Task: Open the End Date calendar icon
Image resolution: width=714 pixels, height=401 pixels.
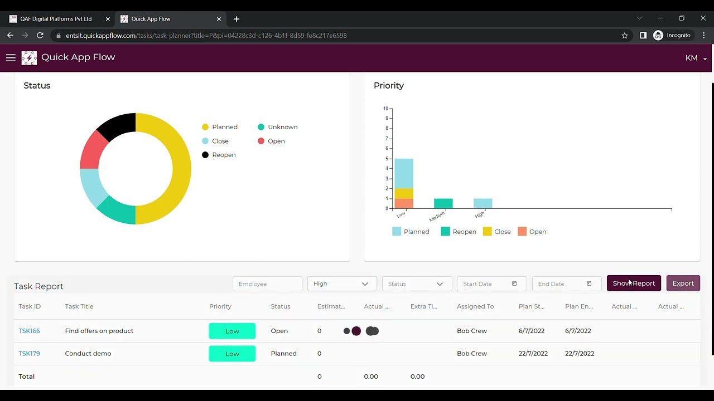Action: point(589,283)
